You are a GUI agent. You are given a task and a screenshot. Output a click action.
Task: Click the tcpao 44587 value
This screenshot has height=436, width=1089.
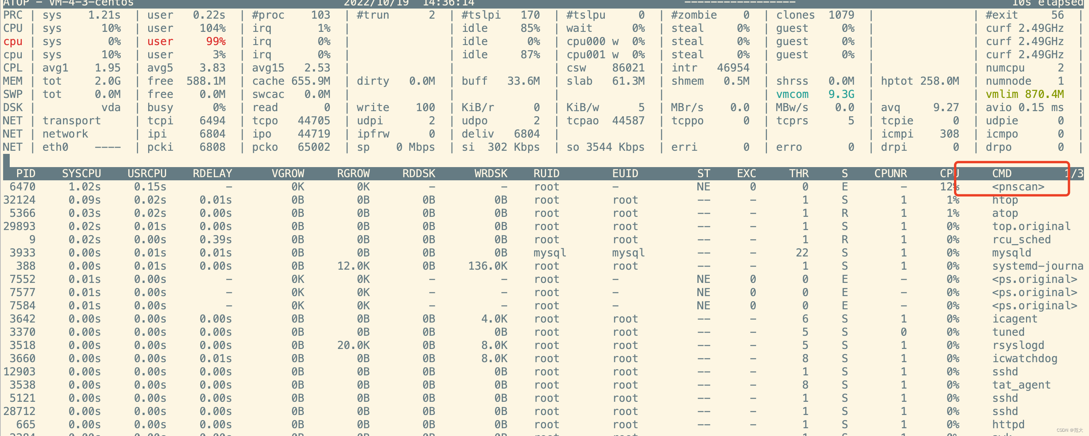coord(606,120)
